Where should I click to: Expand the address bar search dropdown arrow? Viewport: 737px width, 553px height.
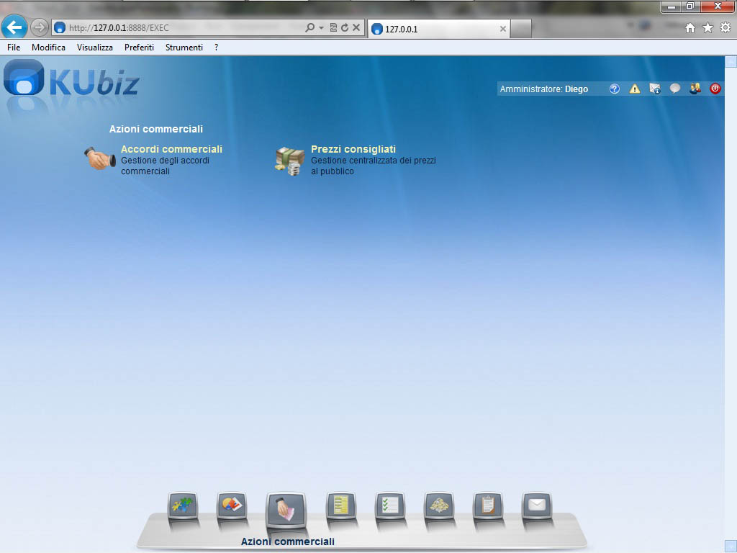(321, 28)
